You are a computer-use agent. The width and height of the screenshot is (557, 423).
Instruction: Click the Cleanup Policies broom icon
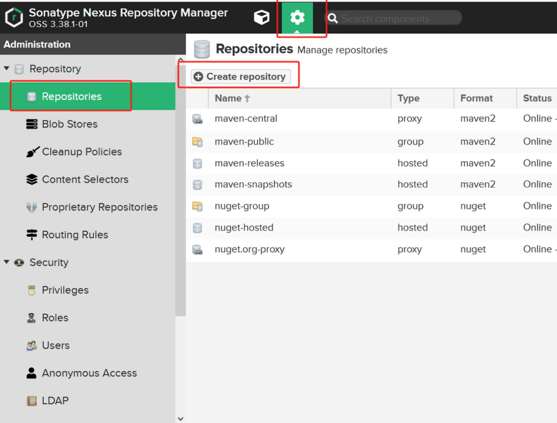click(33, 152)
